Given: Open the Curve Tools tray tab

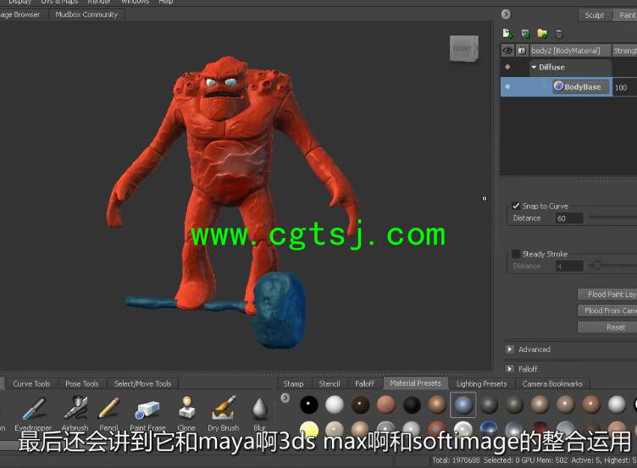Looking at the screenshot, I should click(x=31, y=383).
